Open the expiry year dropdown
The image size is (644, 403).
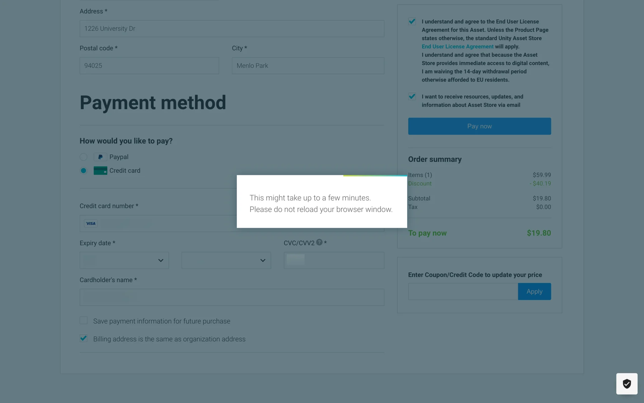226,260
